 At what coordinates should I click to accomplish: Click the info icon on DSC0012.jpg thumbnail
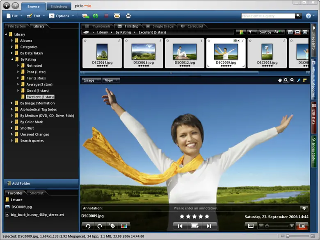point(201,41)
